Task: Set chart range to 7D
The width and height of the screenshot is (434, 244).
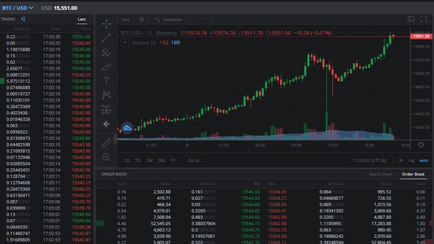Action: pos(138,161)
